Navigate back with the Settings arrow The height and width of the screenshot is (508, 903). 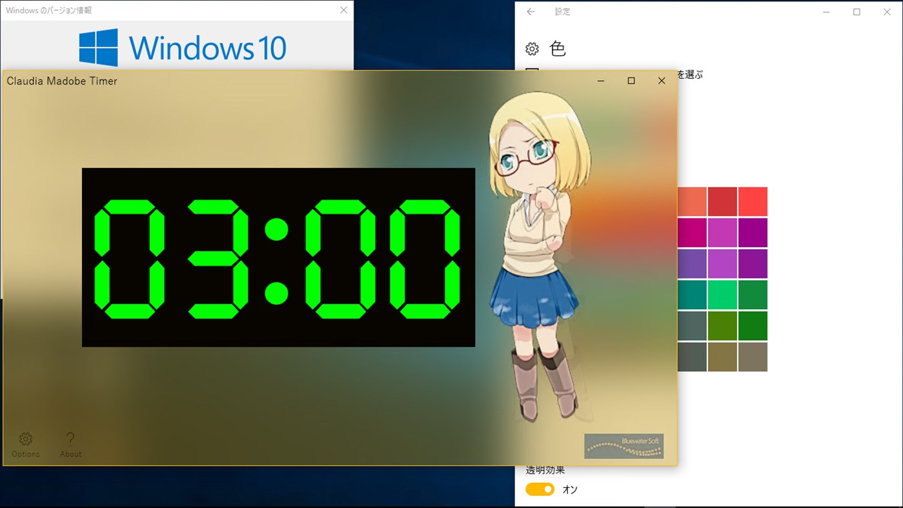pos(530,11)
